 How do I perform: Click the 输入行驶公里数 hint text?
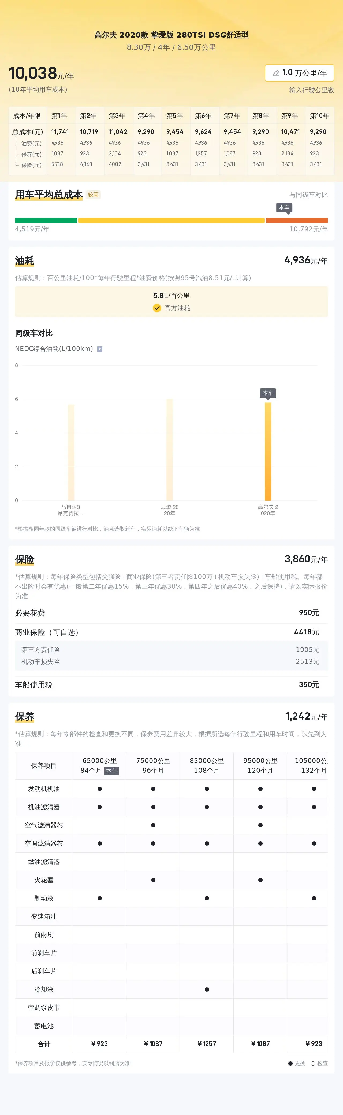(311, 90)
